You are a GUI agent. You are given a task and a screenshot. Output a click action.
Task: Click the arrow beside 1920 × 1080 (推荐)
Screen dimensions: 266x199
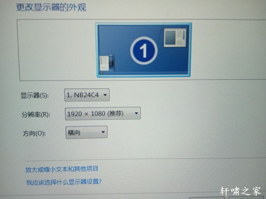pyautogui.click(x=136, y=113)
